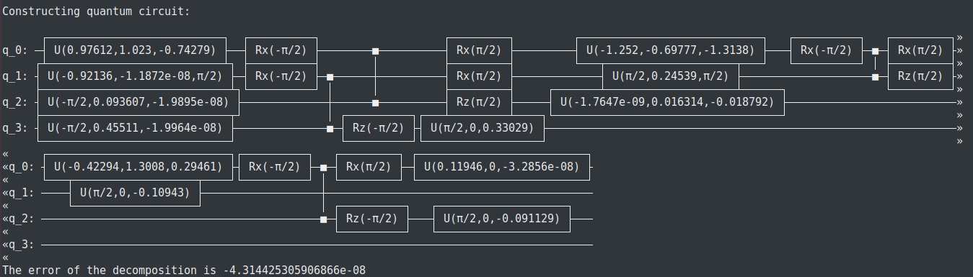Image resolution: width=973 pixels, height=277 pixels.
Task: Click gate U(0.97612,1.023,-0.74279) on q_0
Action: [136, 50]
